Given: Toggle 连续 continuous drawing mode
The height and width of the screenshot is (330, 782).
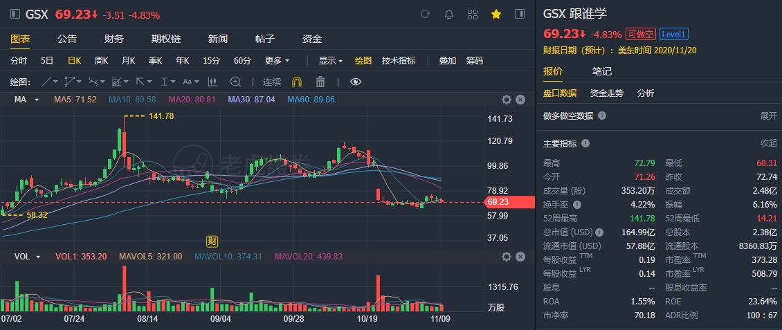Looking at the screenshot, I should pyautogui.click(x=272, y=82).
